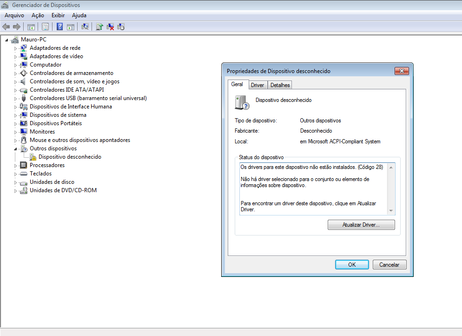The height and width of the screenshot is (336, 462).
Task: Click the yellow warning icon for Dispositivo desconhecido
Action: click(33, 157)
